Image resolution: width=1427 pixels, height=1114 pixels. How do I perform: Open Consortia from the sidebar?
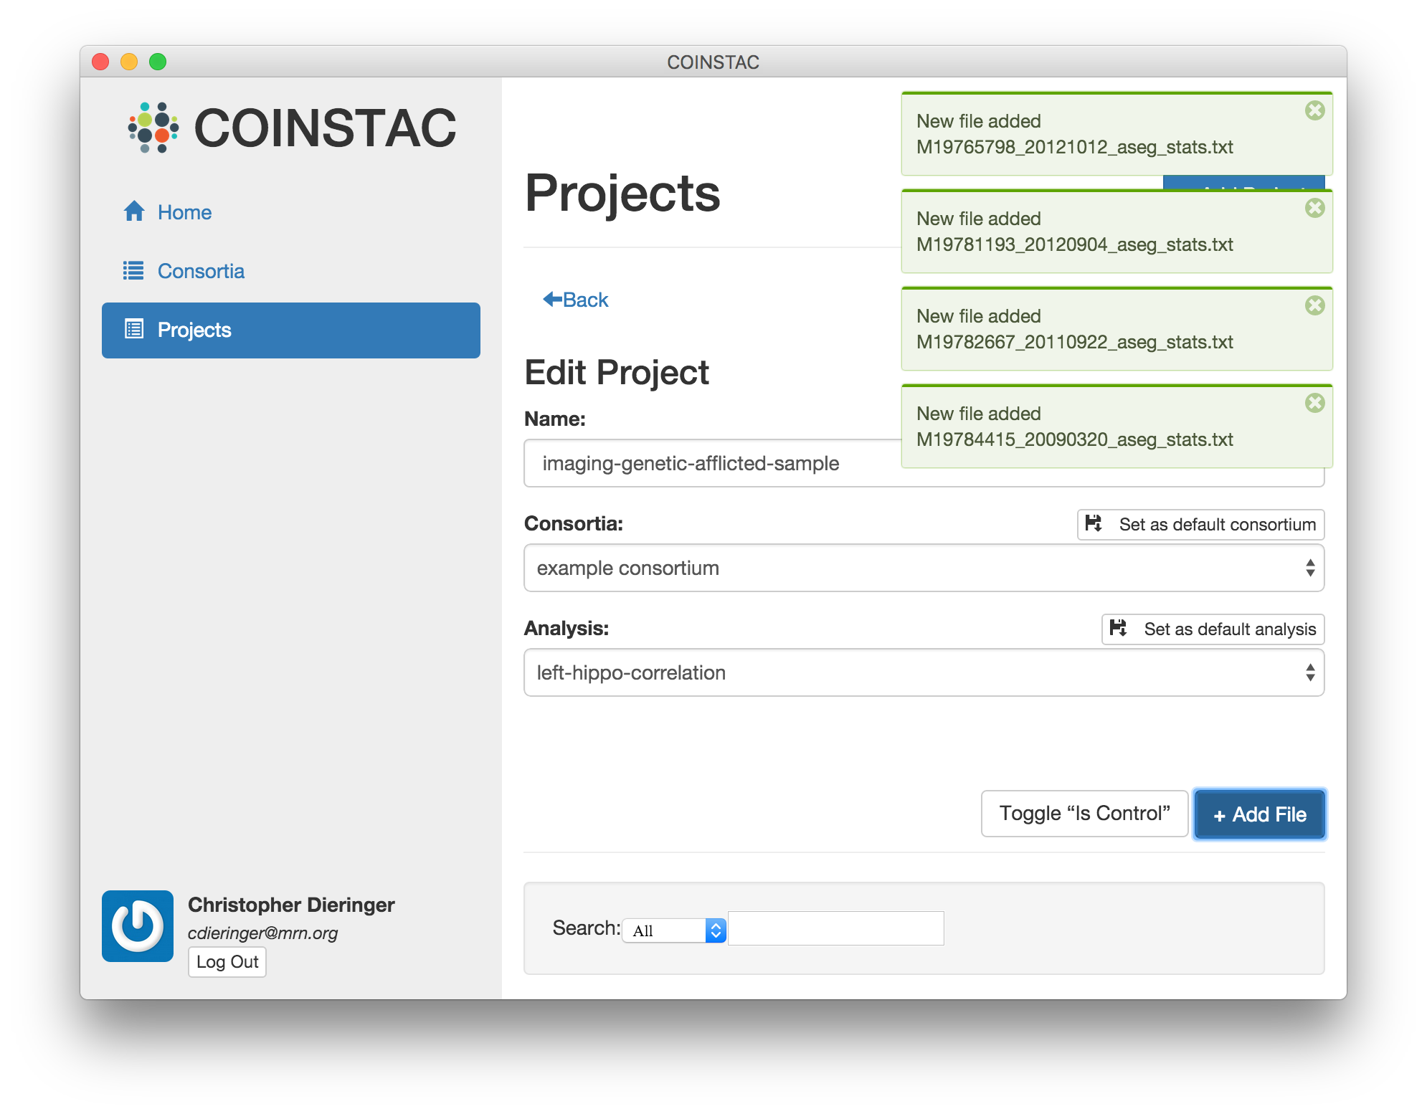click(x=200, y=271)
